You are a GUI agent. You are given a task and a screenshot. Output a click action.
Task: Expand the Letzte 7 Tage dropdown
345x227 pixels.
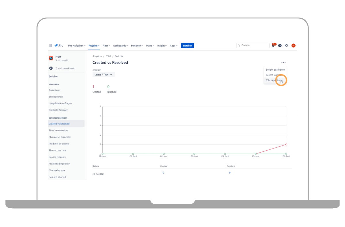click(103, 75)
